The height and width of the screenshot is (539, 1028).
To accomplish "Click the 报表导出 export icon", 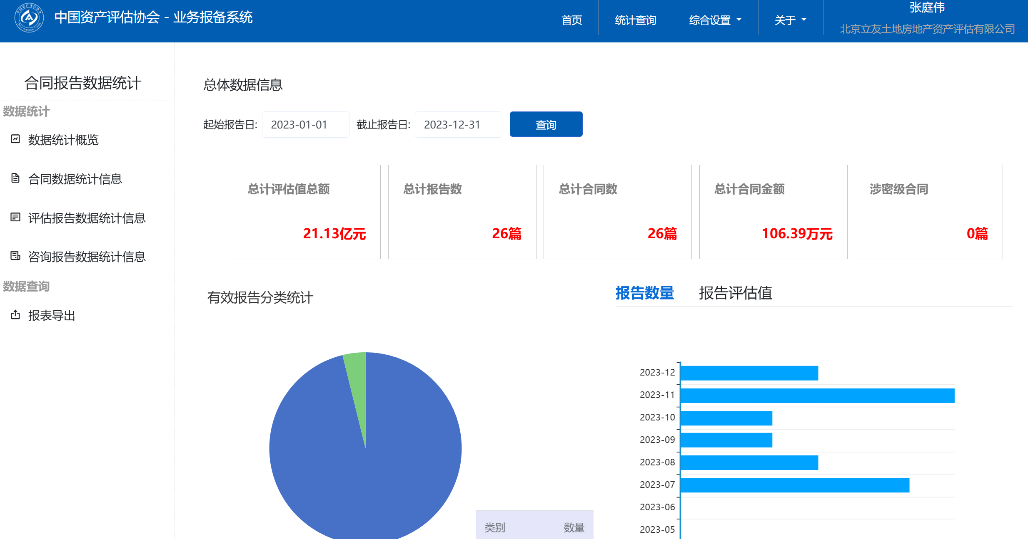I will coord(15,315).
